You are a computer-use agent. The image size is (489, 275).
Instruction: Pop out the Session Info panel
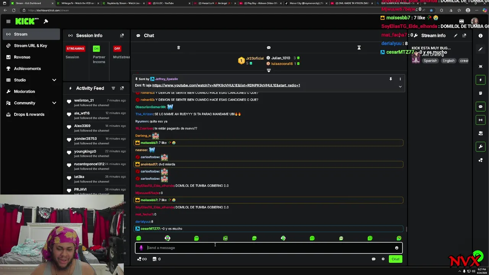point(122,36)
